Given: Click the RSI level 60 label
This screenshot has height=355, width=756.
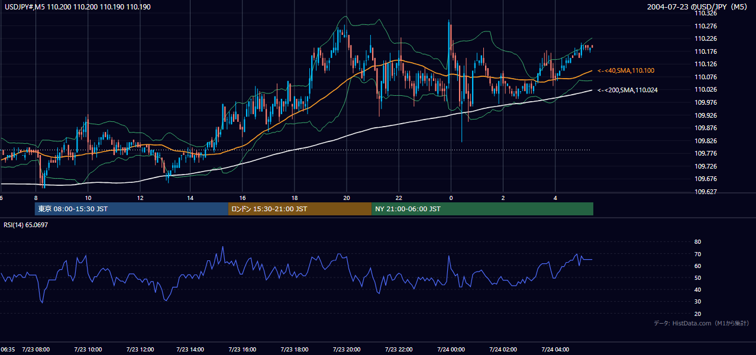Looking at the screenshot, I should point(697,266).
